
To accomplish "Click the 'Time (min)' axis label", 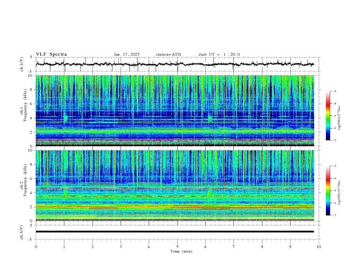I will [x=181, y=251].
